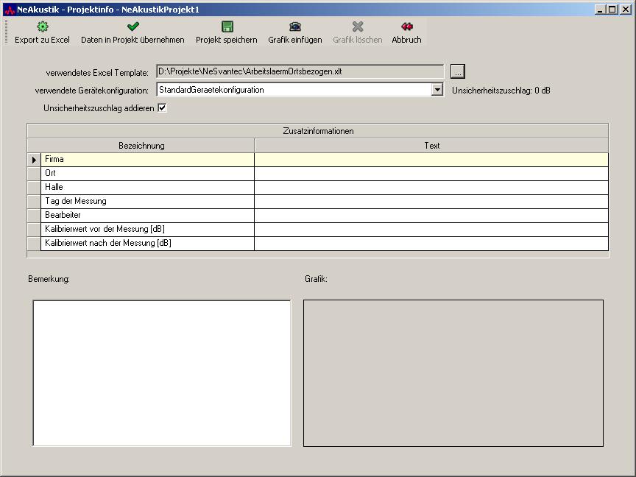Click the NeAkustik title bar app icon
The width and height of the screenshot is (636, 477).
point(9,10)
